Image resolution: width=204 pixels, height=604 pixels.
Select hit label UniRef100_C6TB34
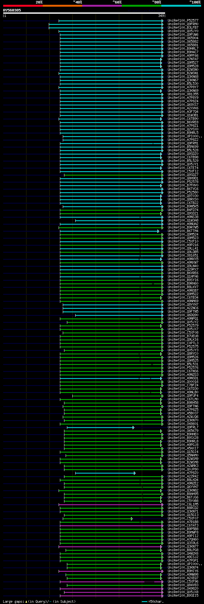pos(183,297)
